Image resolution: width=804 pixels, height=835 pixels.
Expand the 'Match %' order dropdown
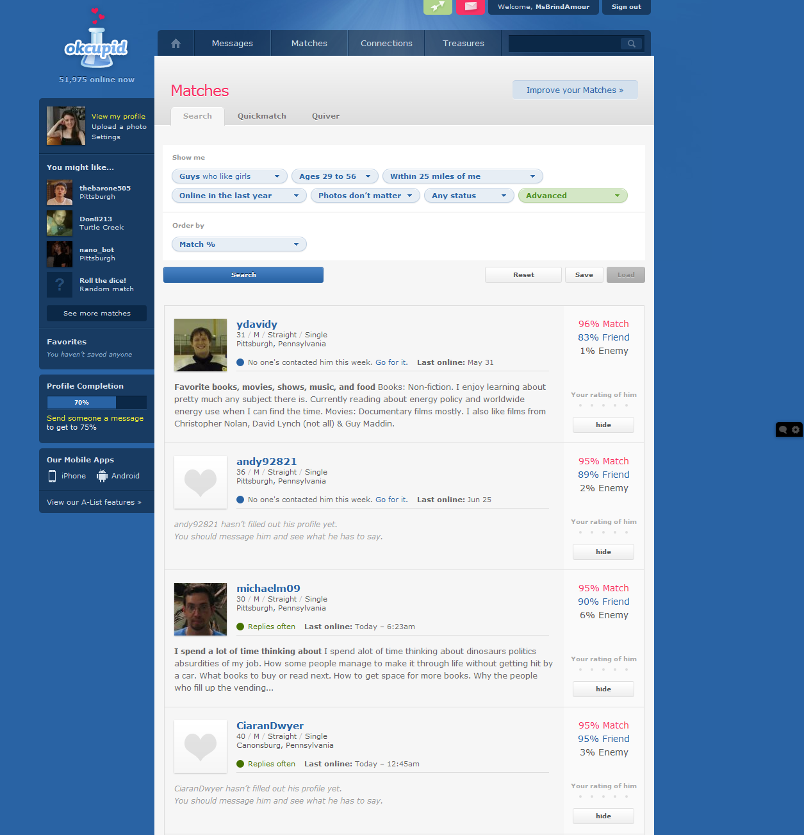pyautogui.click(x=239, y=244)
